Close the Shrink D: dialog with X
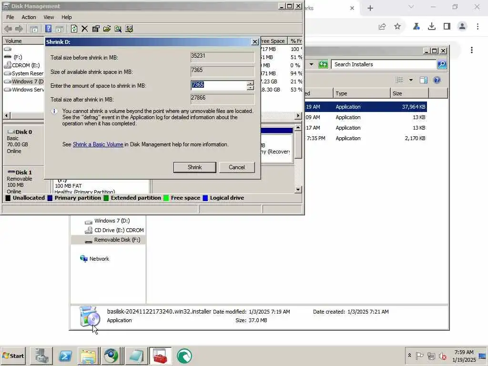 click(x=254, y=42)
